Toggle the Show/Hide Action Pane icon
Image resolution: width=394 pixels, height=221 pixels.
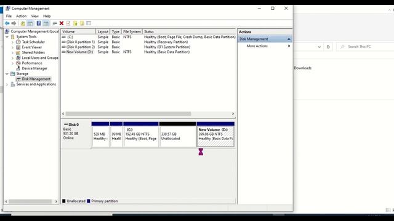coord(46,23)
